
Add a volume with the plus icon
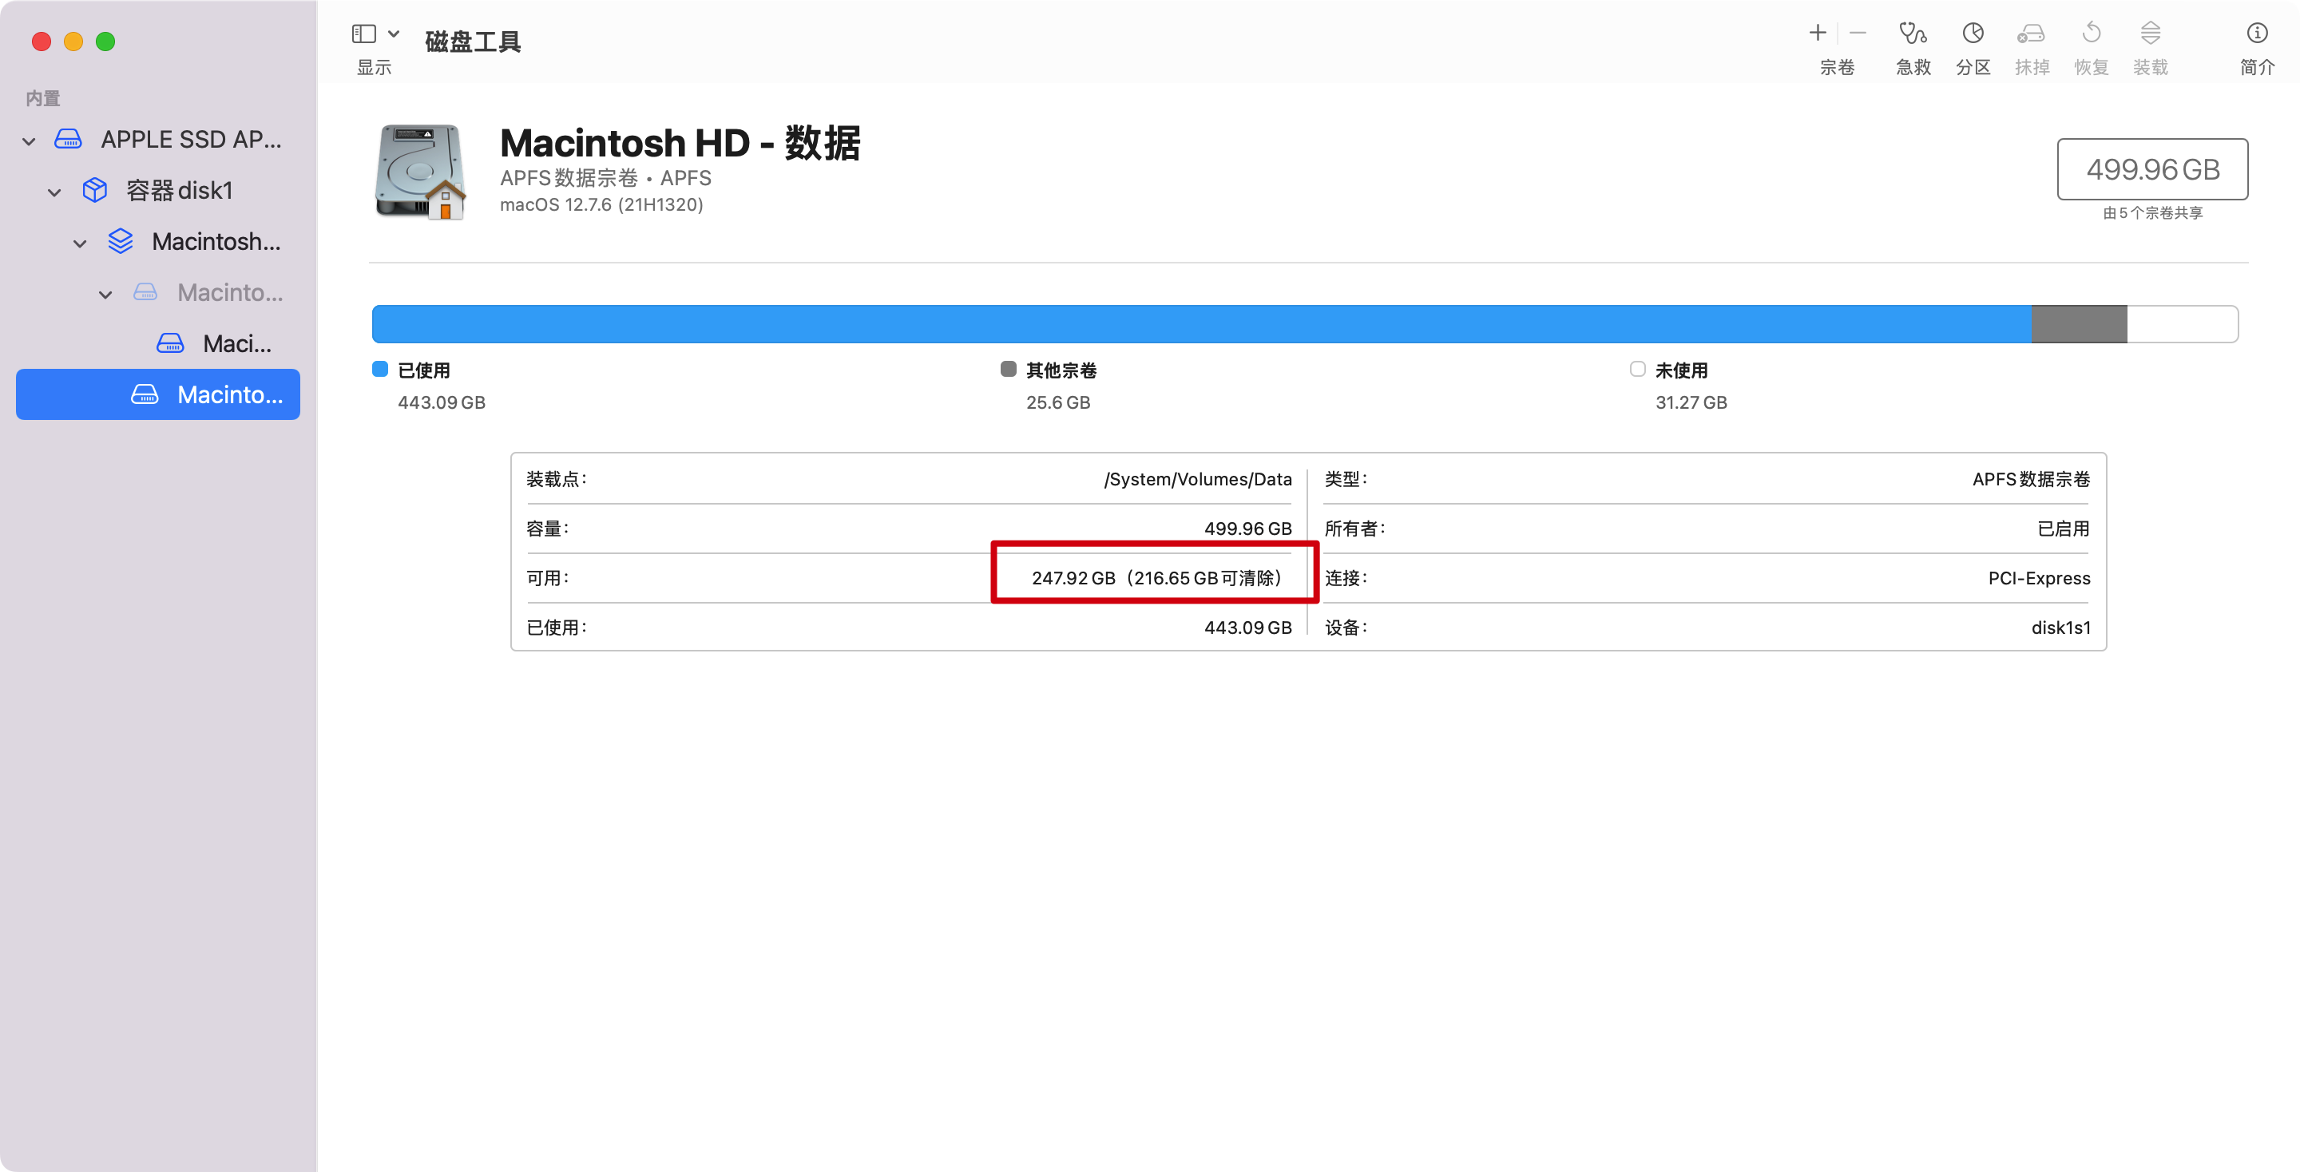(1817, 34)
